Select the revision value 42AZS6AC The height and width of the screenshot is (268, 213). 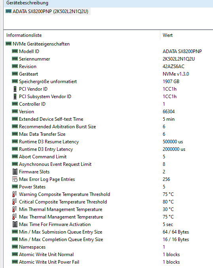point(173,67)
